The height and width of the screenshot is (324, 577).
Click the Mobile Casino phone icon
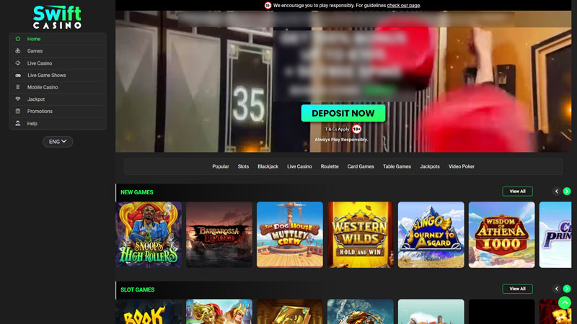[17, 87]
